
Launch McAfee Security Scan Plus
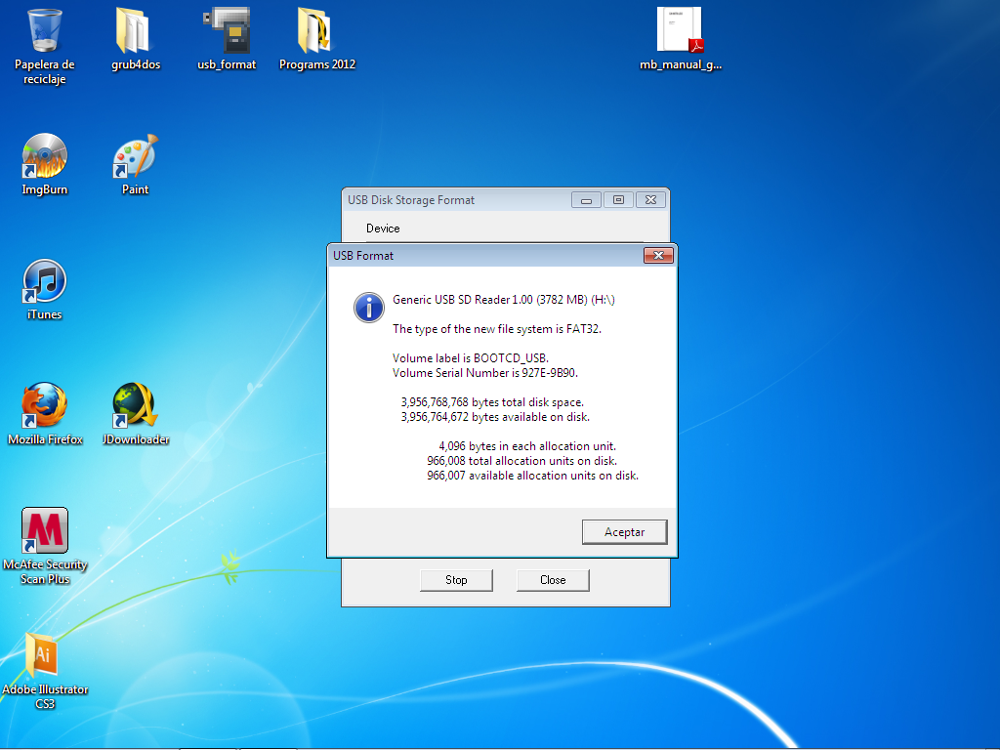click(45, 532)
